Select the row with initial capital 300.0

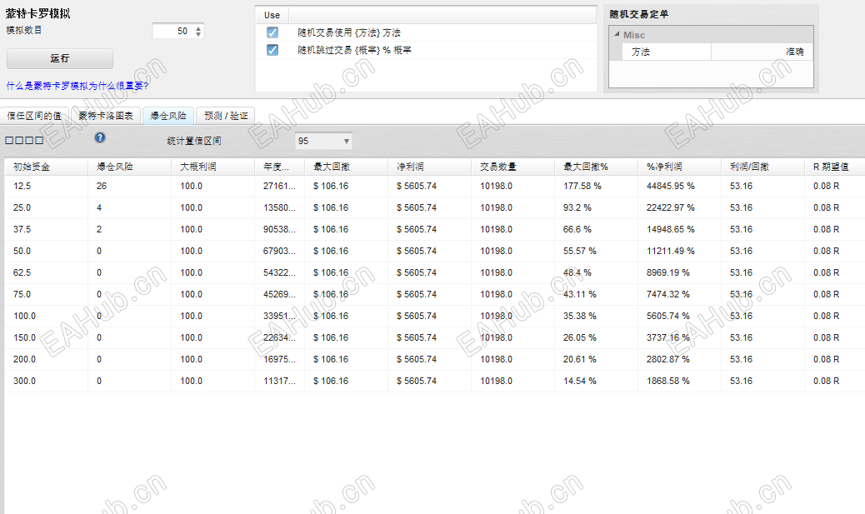(x=435, y=381)
